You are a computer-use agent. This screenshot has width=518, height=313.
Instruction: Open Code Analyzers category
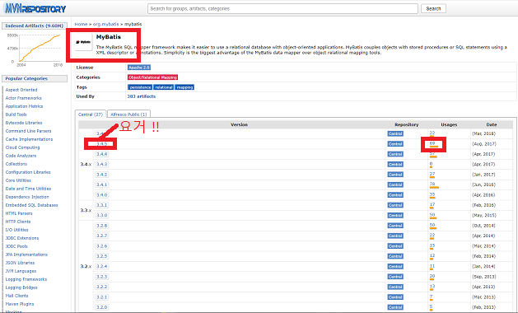[21, 156]
